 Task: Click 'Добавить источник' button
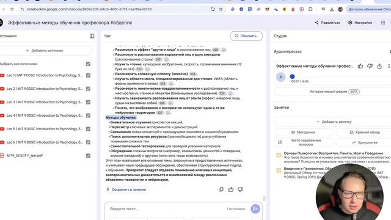pos(45,51)
